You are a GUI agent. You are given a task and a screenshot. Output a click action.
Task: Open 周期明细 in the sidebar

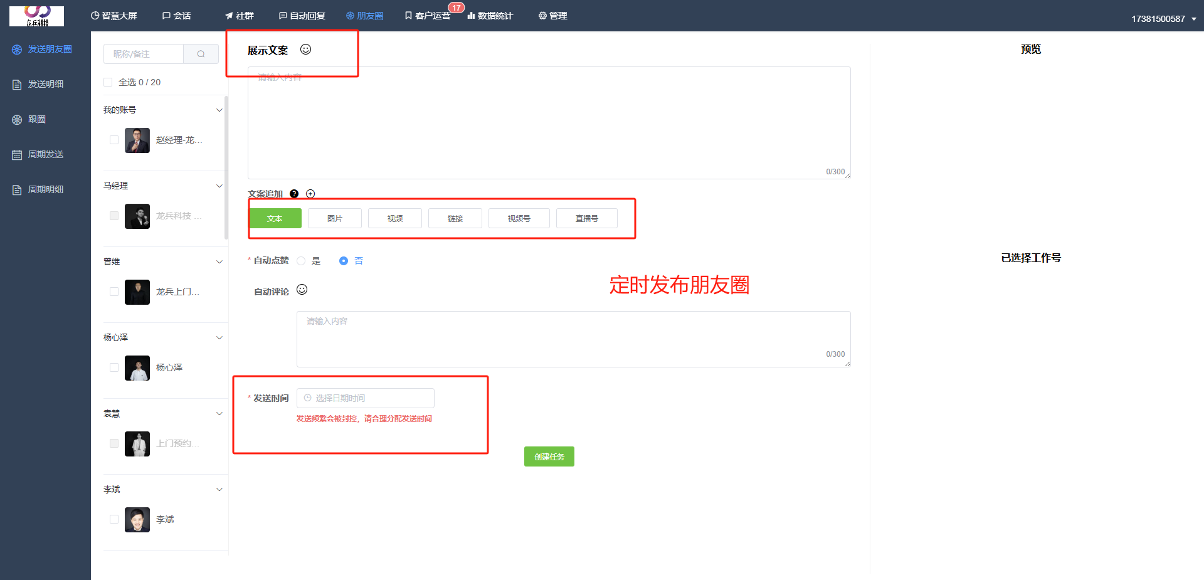[x=38, y=189]
